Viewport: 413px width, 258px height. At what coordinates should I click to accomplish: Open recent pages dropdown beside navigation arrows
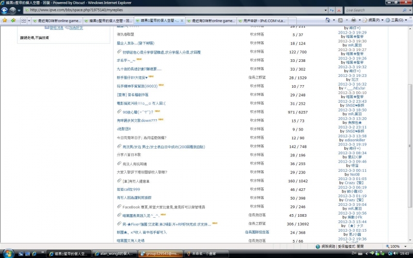click(19, 10)
